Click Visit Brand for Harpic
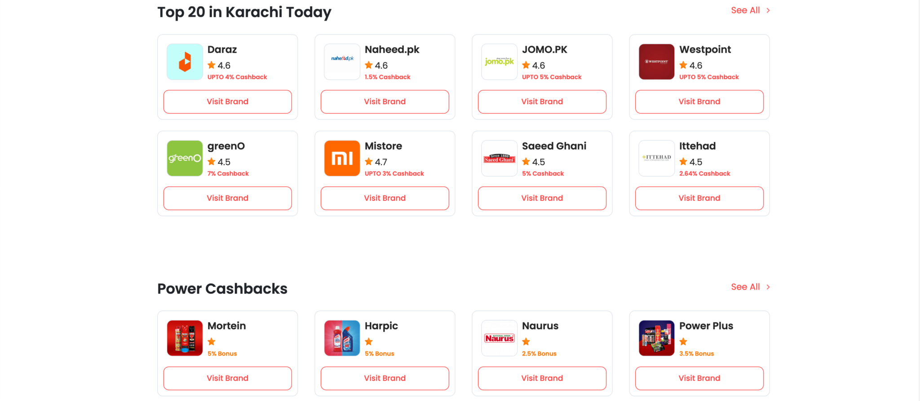 385,378
